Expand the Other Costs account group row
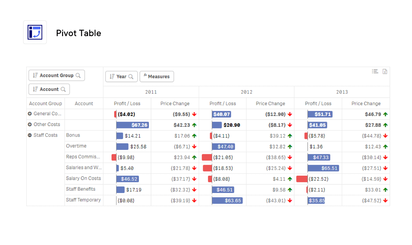412x245 pixels. click(29, 124)
